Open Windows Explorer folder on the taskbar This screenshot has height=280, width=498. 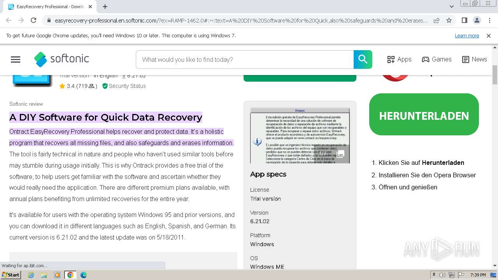44,275
